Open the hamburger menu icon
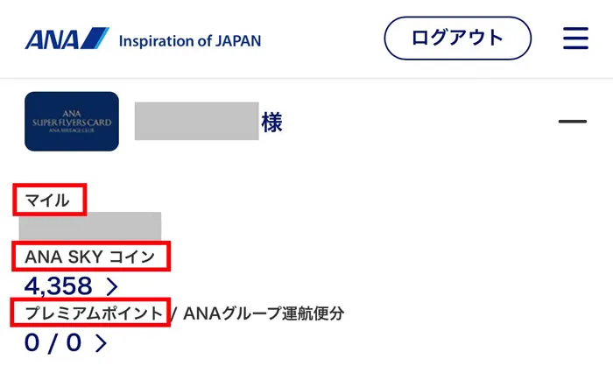Image resolution: width=613 pixels, height=380 pixels. [x=575, y=39]
